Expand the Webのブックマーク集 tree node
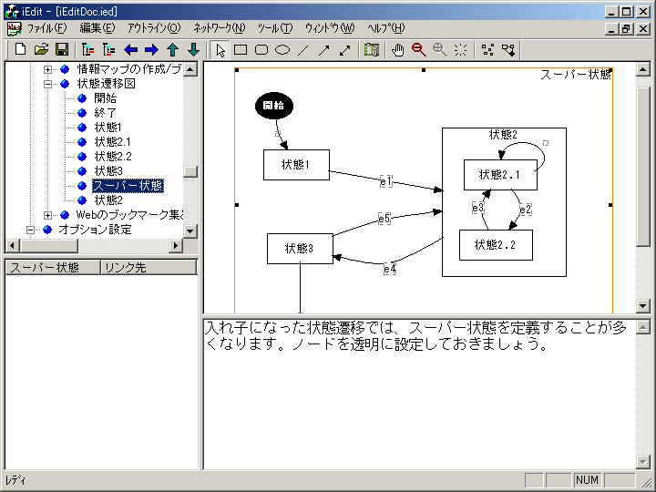The image size is (656, 492). click(48, 215)
